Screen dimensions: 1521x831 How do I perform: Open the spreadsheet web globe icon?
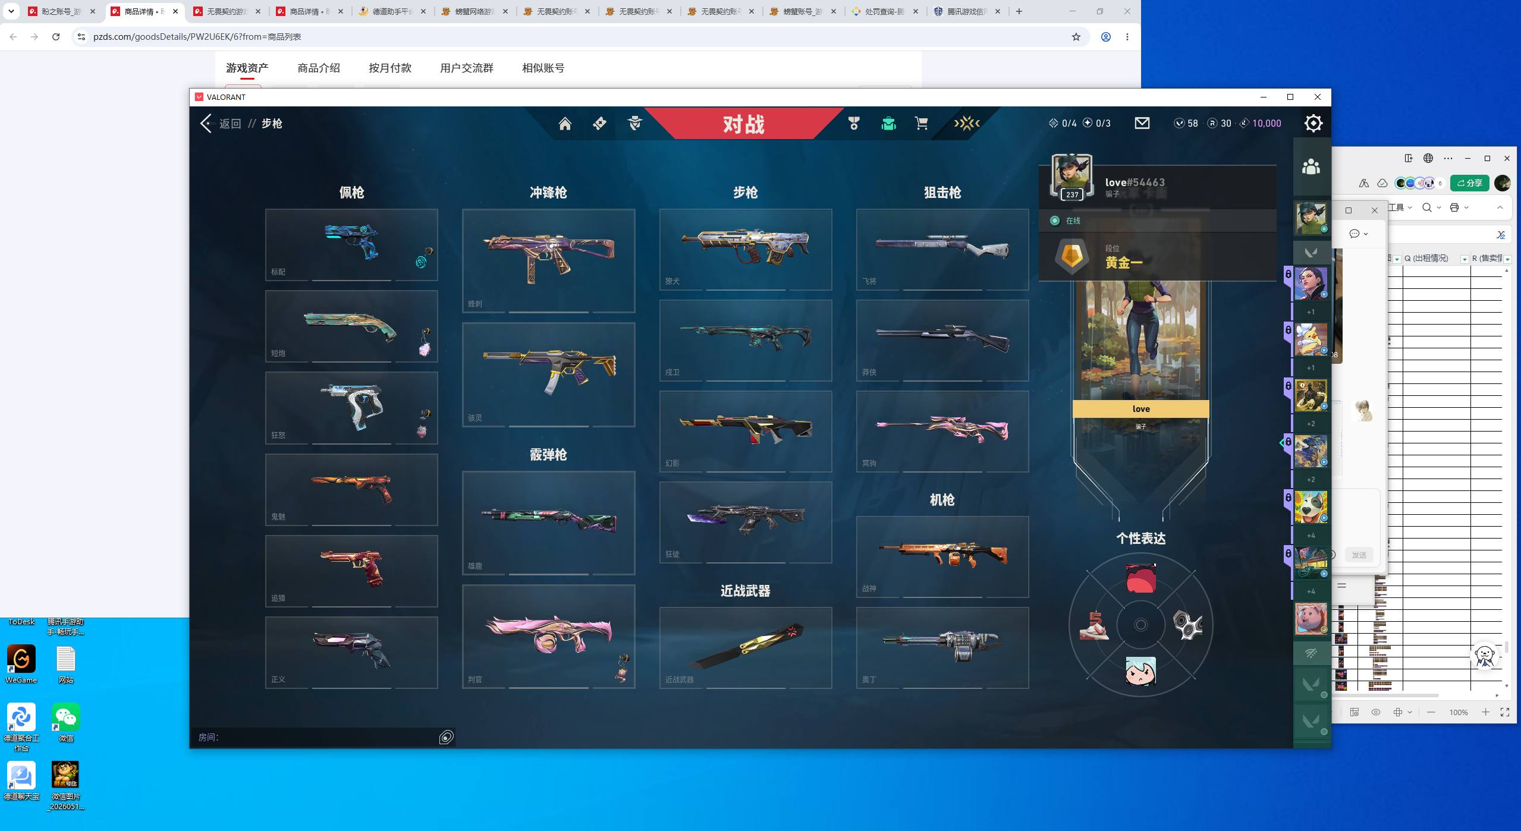pos(1428,158)
